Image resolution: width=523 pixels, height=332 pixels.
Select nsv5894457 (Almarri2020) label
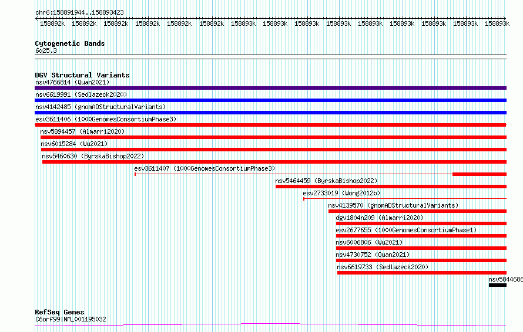point(82,131)
